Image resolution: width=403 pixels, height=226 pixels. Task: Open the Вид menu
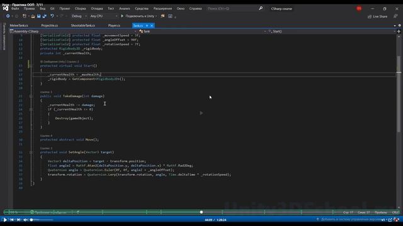[x=42, y=8]
